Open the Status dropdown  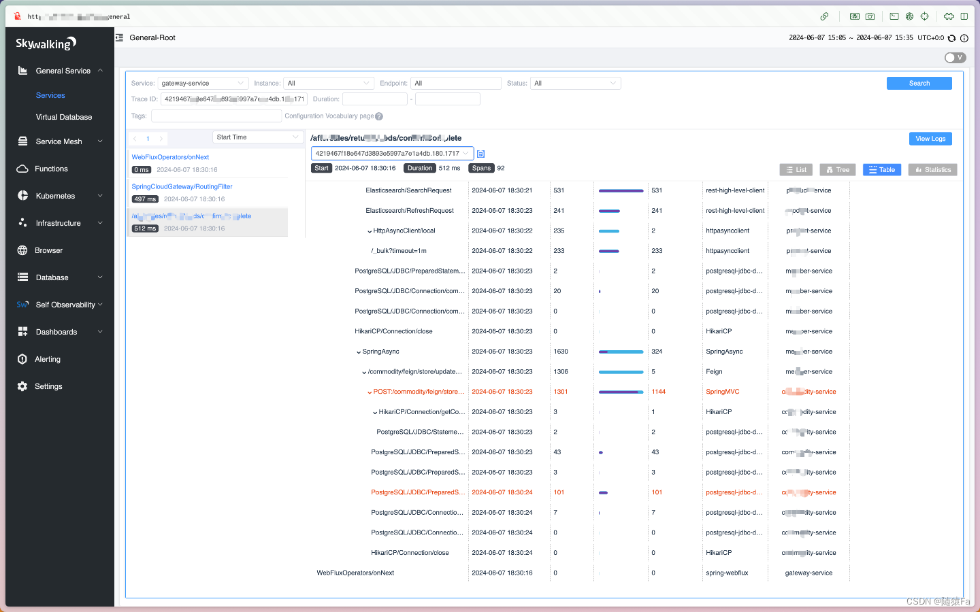[x=576, y=83]
